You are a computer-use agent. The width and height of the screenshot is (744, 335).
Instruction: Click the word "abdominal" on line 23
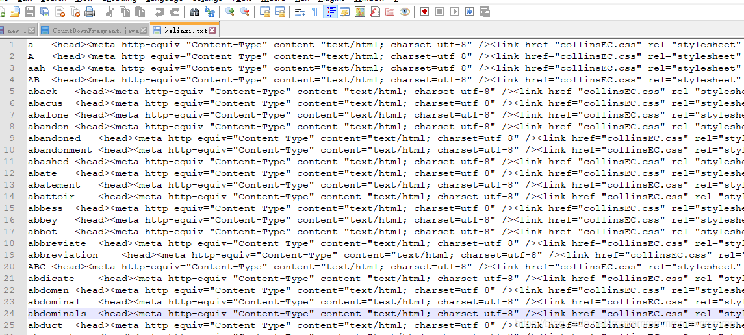pos(54,302)
